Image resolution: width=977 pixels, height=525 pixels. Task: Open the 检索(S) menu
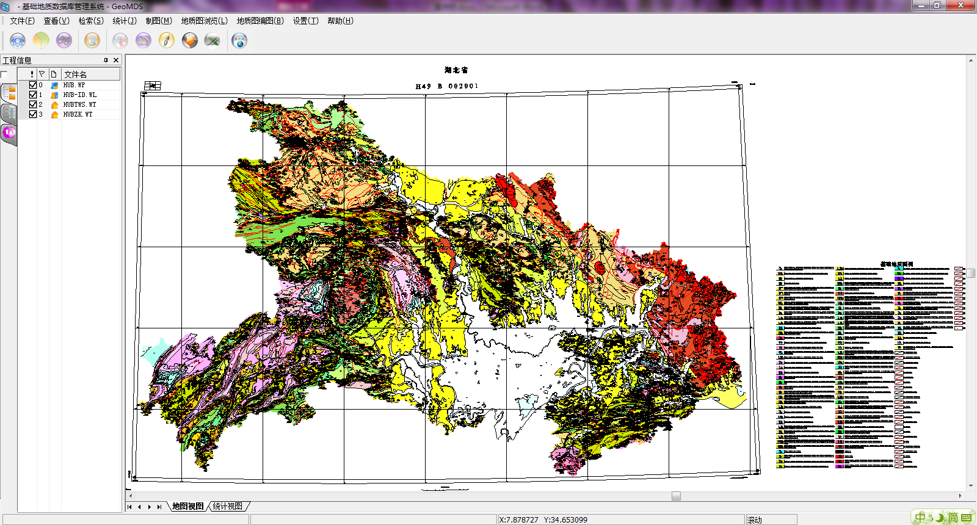click(x=91, y=21)
